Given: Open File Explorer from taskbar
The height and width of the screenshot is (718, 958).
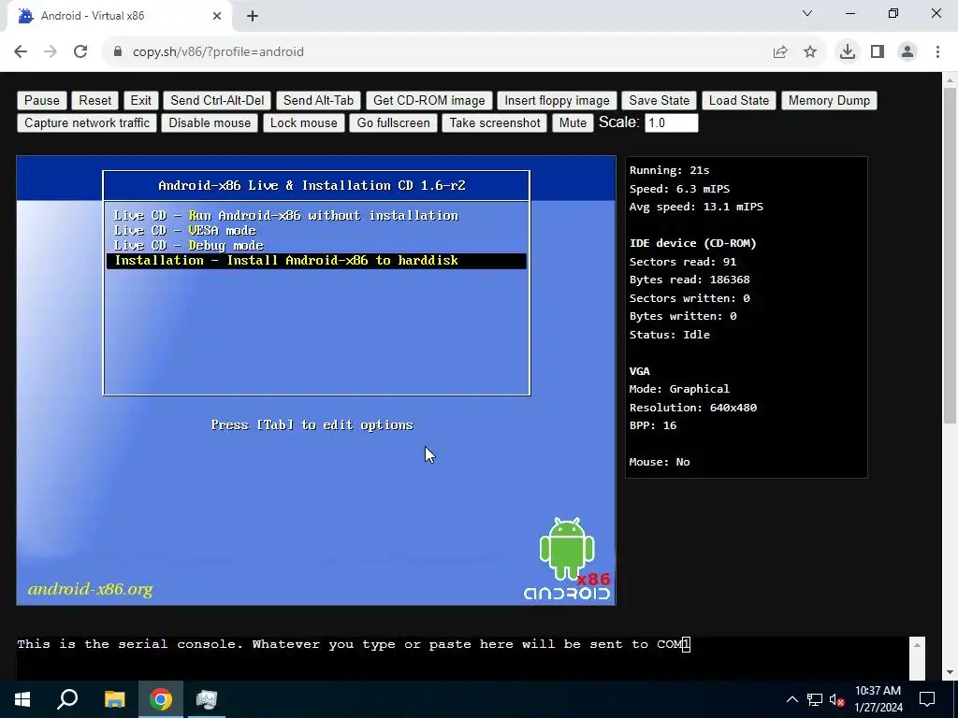Looking at the screenshot, I should pyautogui.click(x=114, y=699).
